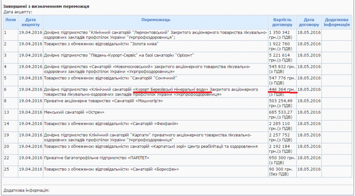Click the "Додаткова інформація:" label below the table
Screen dimensions: 355x196
tap(26, 190)
